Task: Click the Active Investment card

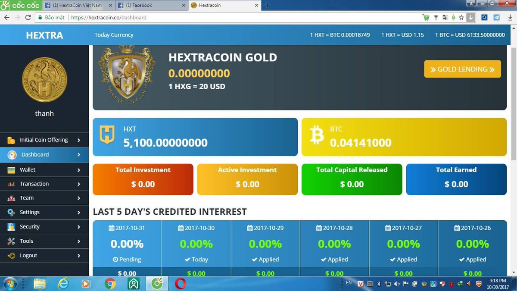Action: [x=247, y=179]
